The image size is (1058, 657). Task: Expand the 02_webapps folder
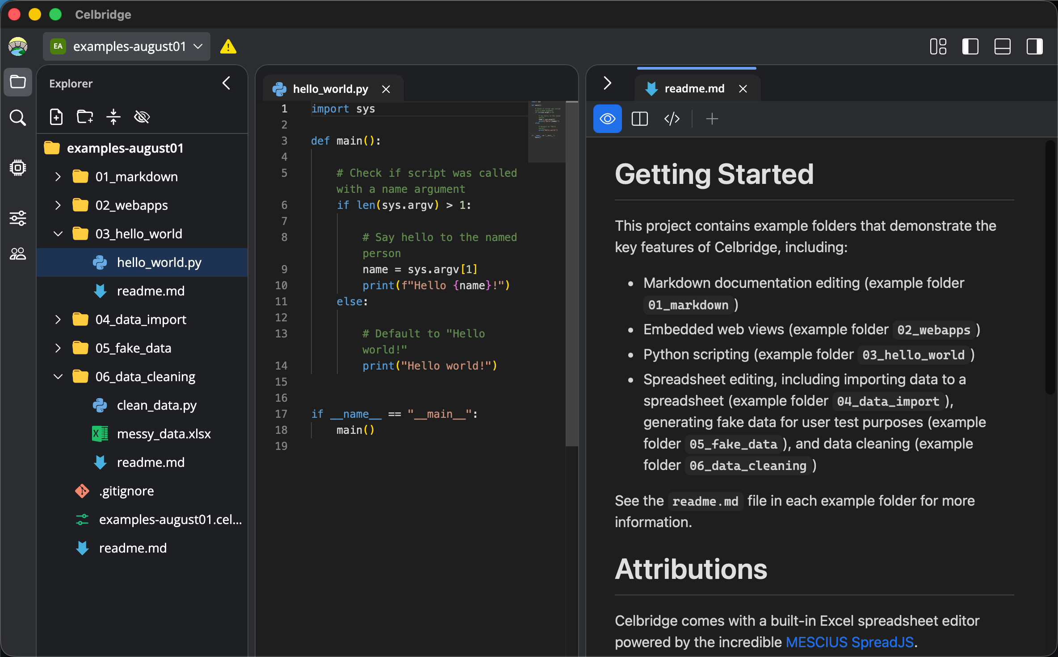(58, 205)
